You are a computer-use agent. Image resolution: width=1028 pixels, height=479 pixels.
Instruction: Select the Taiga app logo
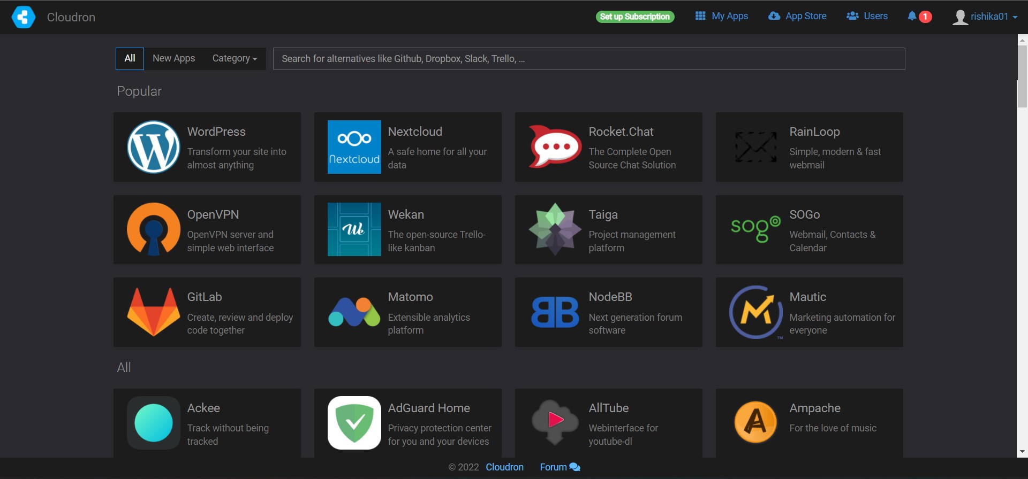tap(555, 229)
